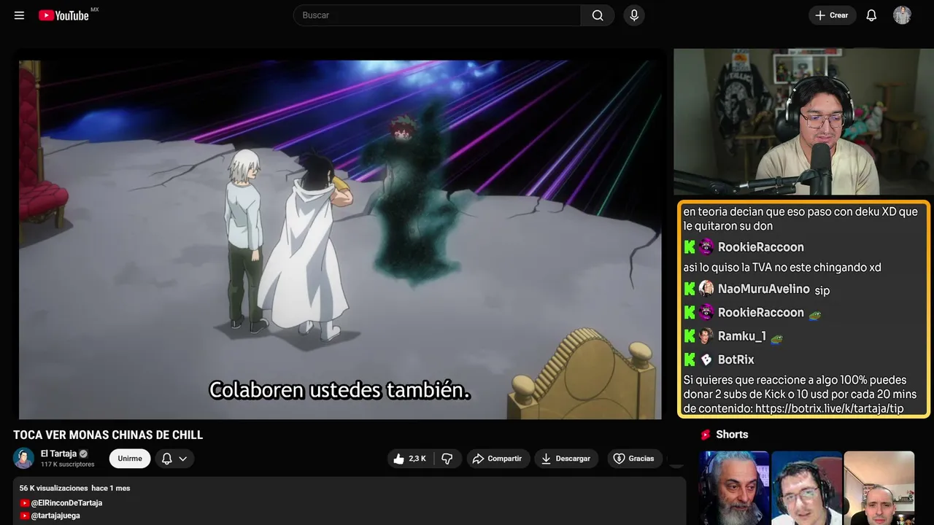Click the Compartir share button
Viewport: 934px width, 525px height.
pos(497,459)
